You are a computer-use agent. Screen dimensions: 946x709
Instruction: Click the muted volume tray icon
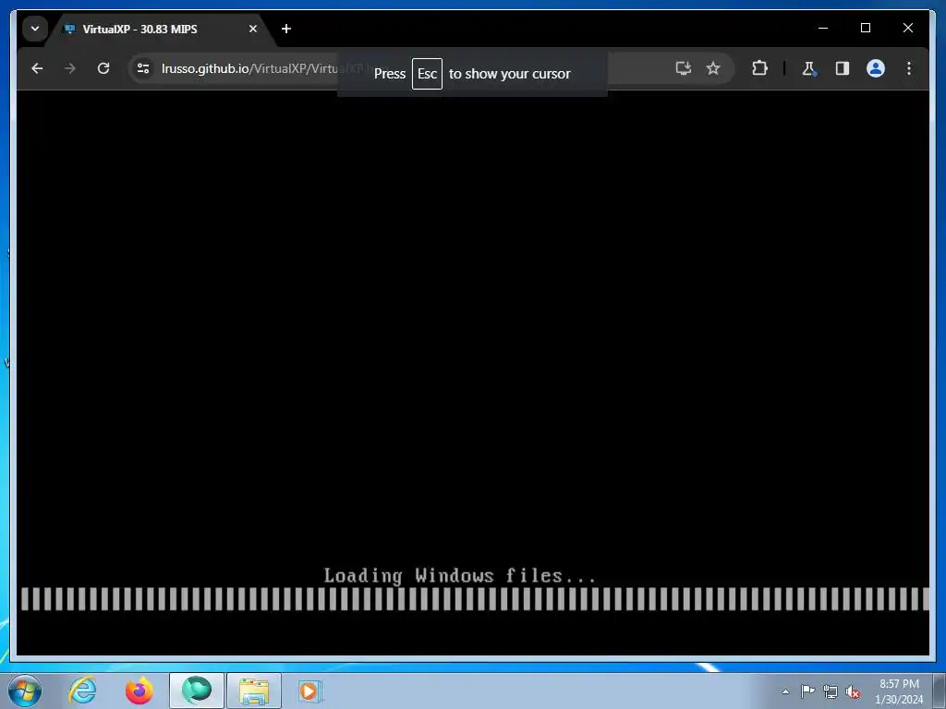[853, 691]
